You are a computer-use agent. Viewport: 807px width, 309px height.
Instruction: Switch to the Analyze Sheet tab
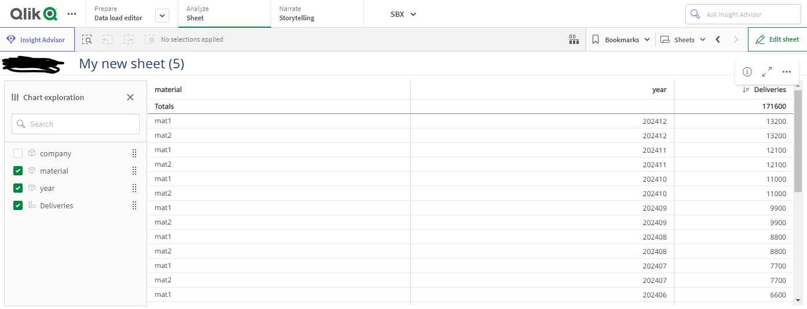click(225, 13)
